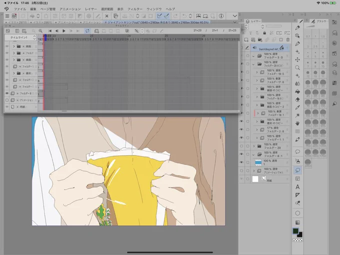Toggle loop playback in timeline
The image size is (340, 255).
[87, 31]
